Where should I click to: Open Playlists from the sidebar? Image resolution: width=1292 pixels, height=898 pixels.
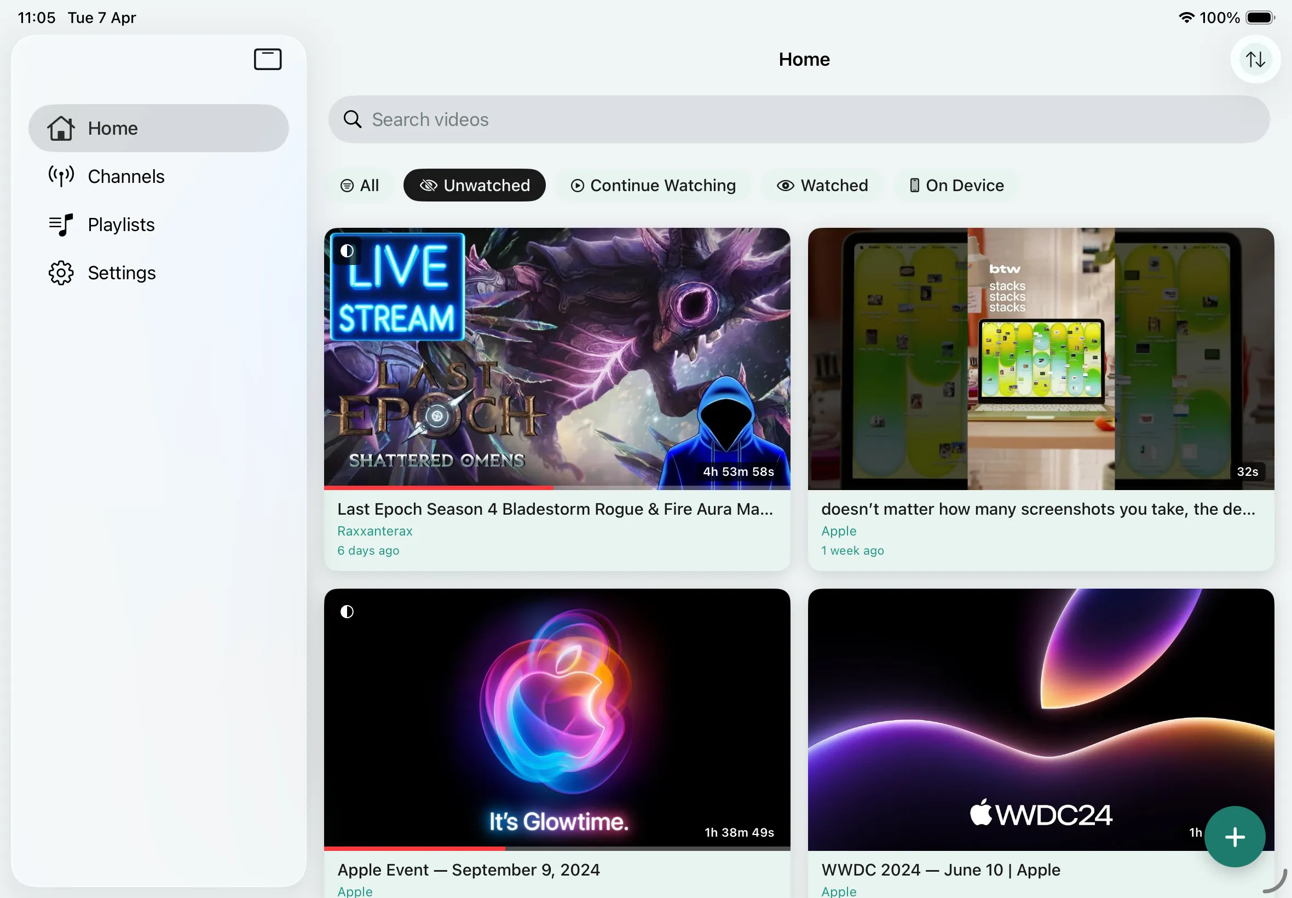[x=121, y=225]
